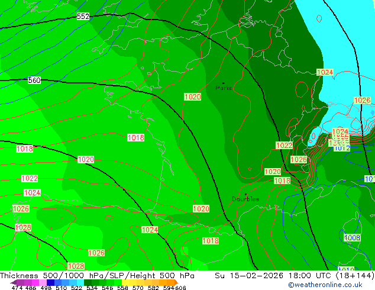The height and width of the screenshot is (290, 375).
Task: Pick the orange arrow-tipped legend swatch
Action: click(176, 282)
